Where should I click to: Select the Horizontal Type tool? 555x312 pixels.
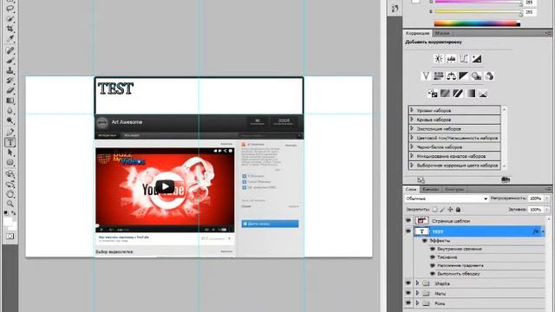pyautogui.click(x=10, y=142)
